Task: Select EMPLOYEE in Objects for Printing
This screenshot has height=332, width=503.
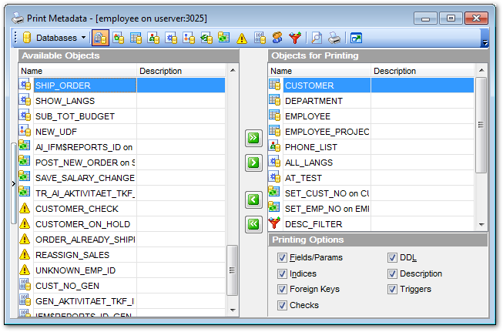Action: pos(307,116)
